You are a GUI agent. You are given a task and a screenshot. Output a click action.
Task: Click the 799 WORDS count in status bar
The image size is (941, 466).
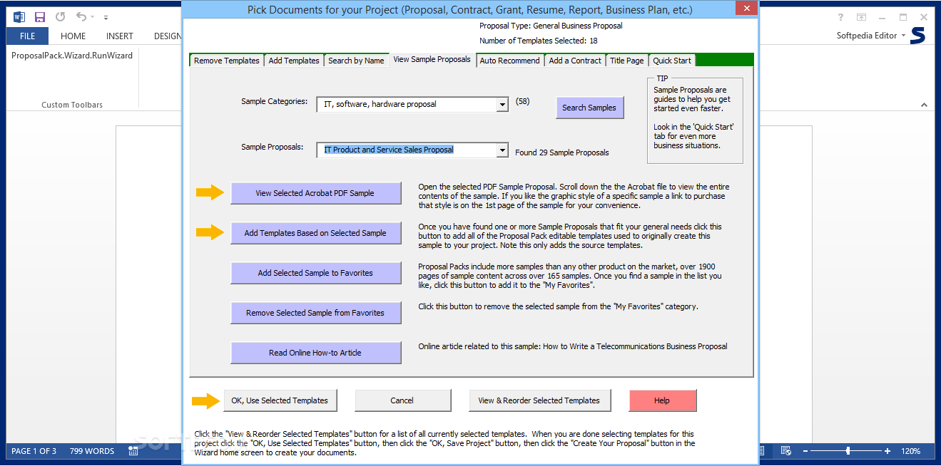click(x=92, y=451)
